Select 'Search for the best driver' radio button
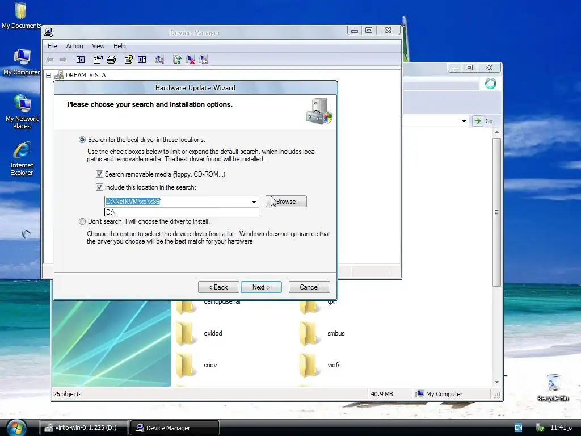The height and width of the screenshot is (436, 581). [82, 140]
